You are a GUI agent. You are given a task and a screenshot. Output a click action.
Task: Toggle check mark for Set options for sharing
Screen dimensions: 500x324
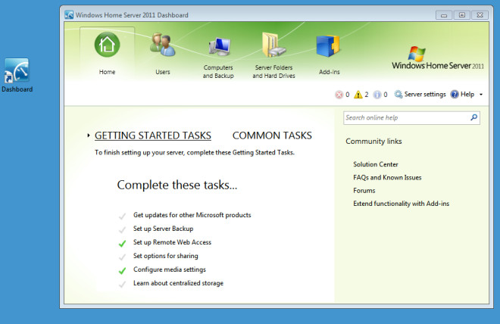122,257
